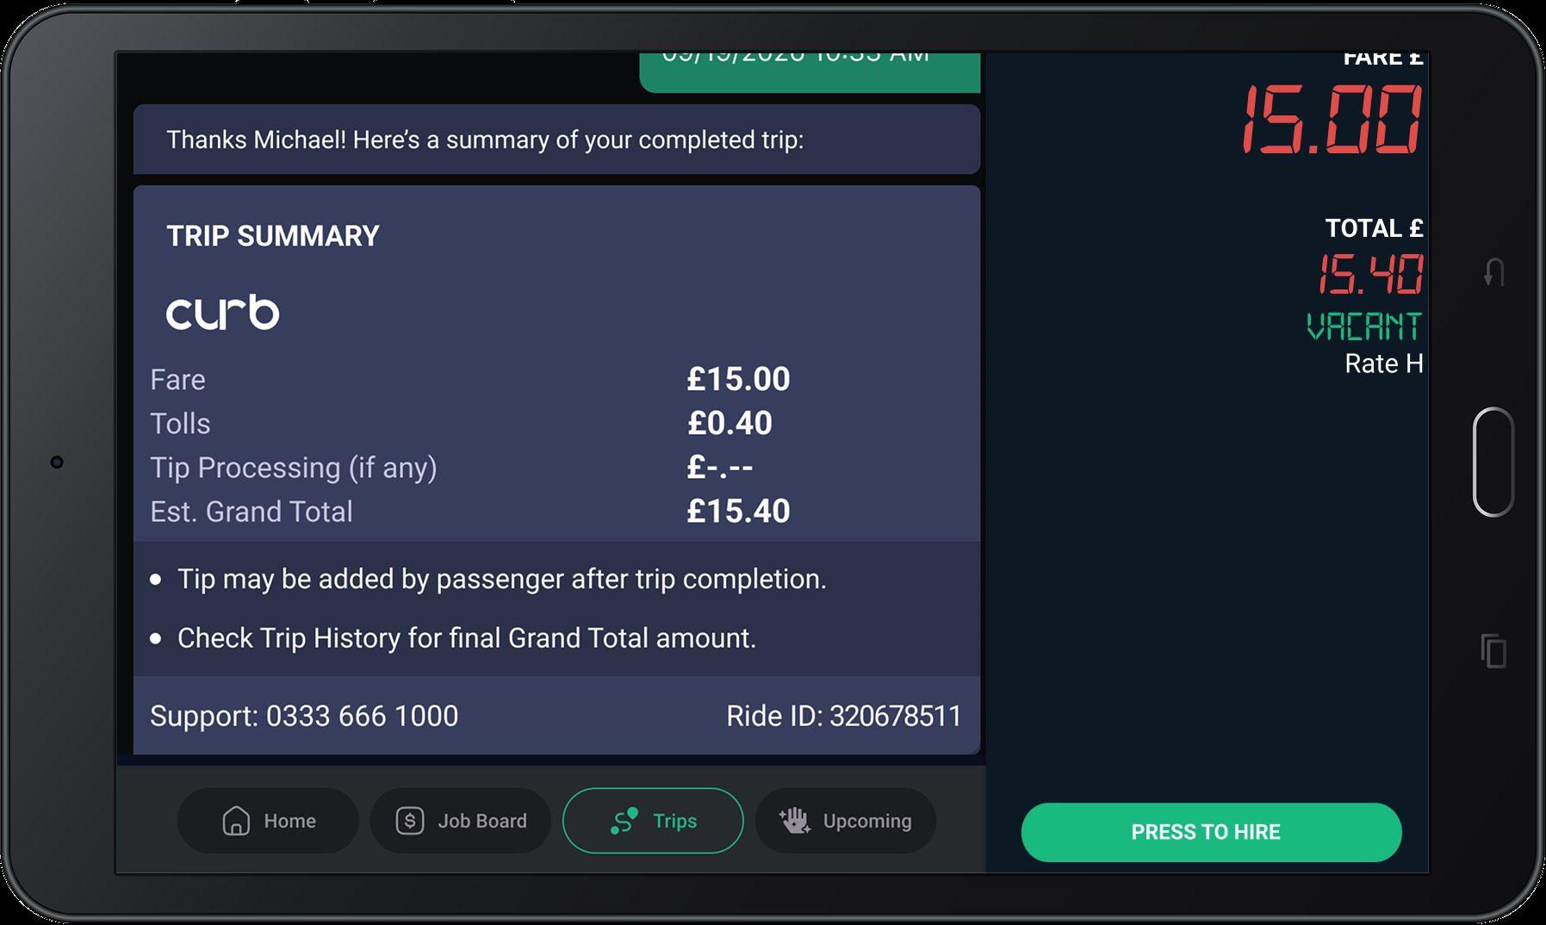Click the red 15.00 fare meter display

click(1331, 120)
